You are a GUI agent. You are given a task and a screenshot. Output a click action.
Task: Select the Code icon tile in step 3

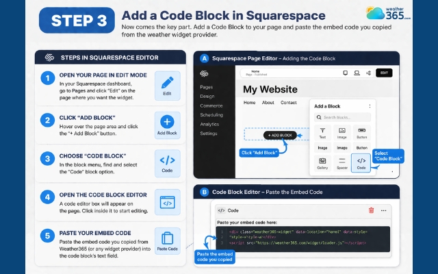(x=167, y=163)
